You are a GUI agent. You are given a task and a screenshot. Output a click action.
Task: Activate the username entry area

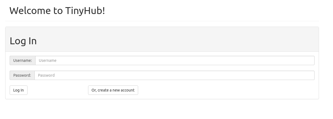[175, 60]
